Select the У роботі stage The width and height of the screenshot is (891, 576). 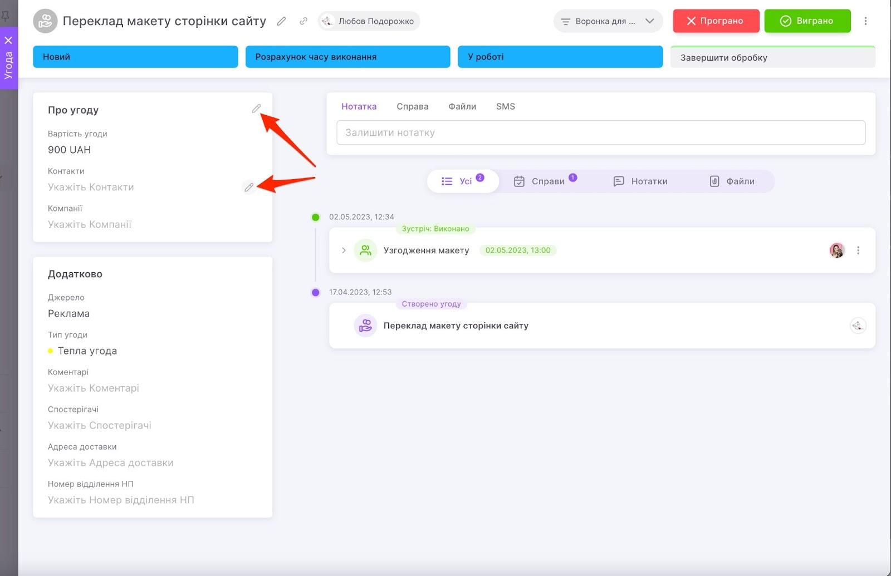(560, 57)
